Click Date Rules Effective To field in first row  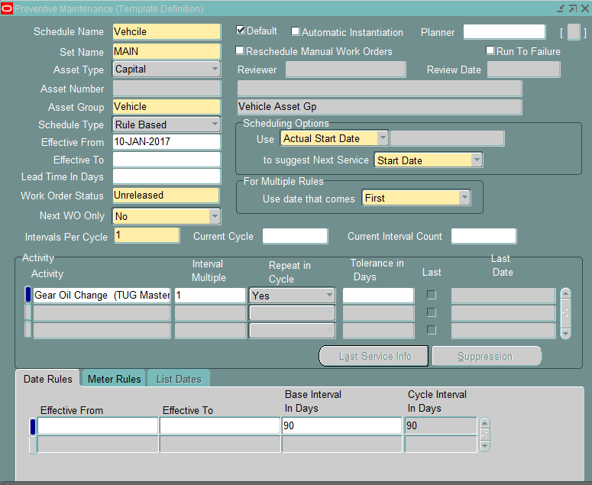(x=219, y=425)
